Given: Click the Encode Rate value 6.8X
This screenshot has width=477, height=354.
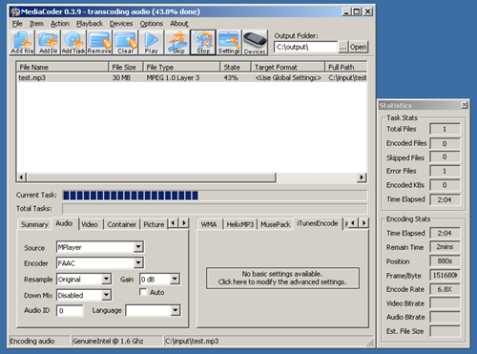Looking at the screenshot, I should pyautogui.click(x=445, y=289).
